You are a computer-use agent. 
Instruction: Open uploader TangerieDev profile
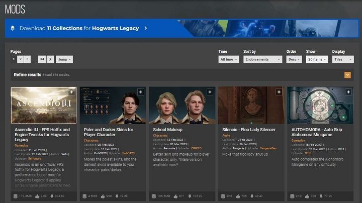point(268,148)
